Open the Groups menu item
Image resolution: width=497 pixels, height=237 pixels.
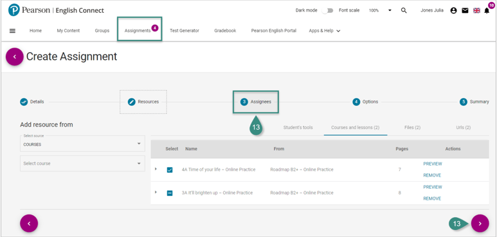tap(102, 31)
